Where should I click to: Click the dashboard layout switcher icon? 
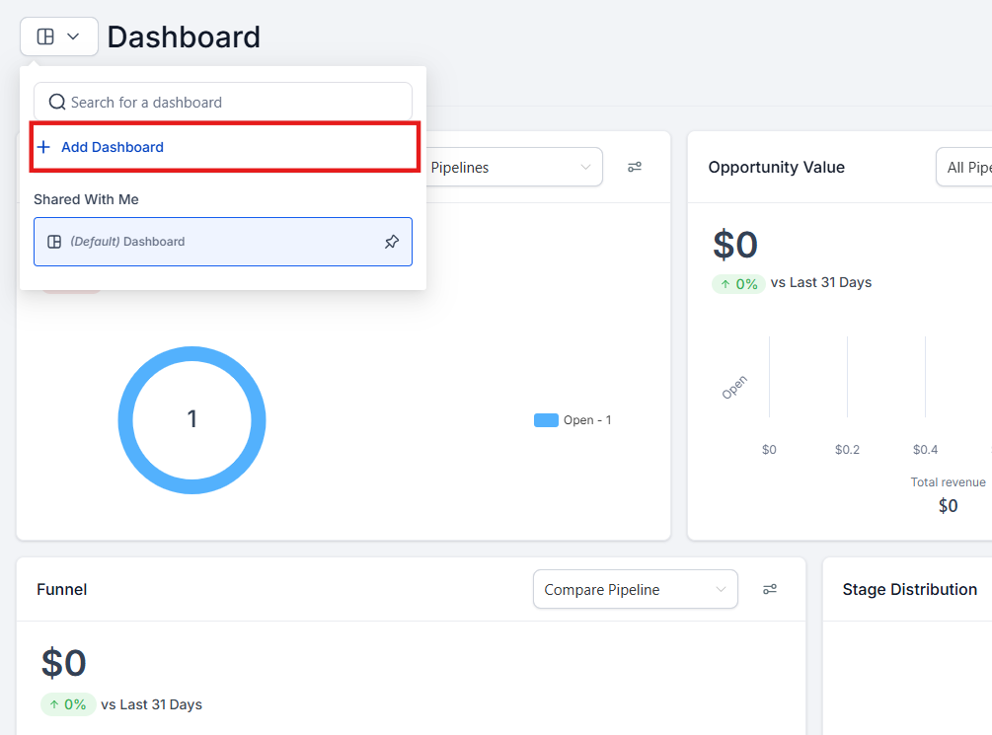(45, 37)
